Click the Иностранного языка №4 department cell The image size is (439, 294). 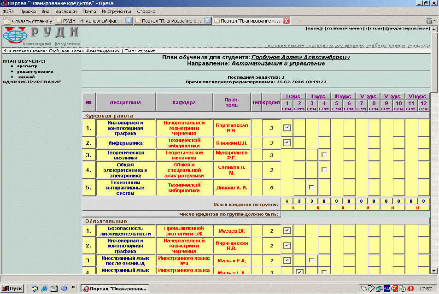[184, 261]
